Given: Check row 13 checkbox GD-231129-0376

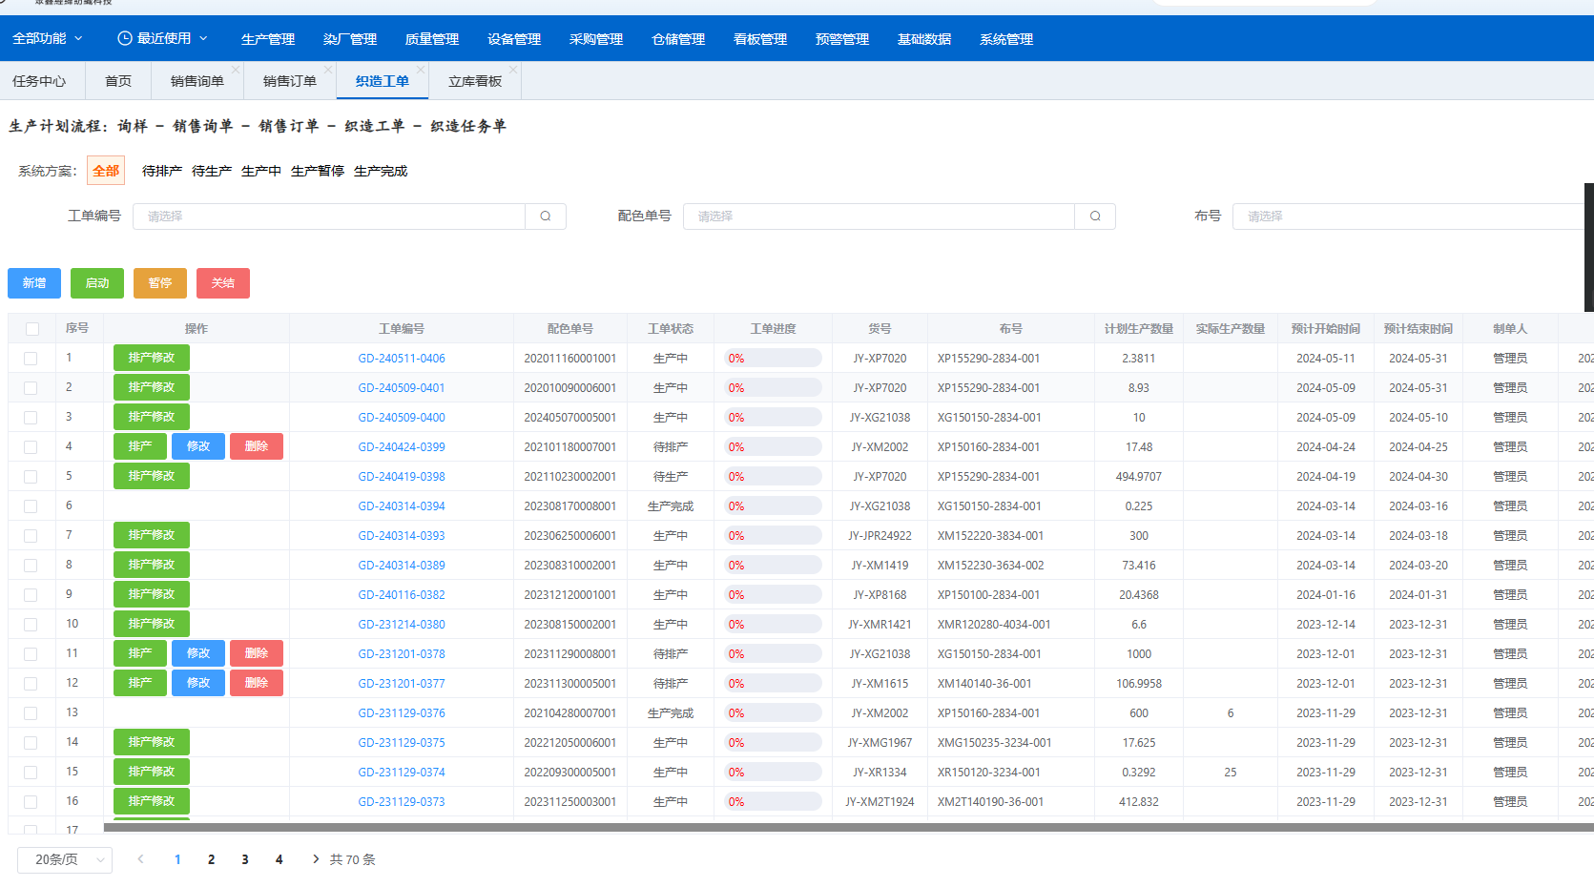Looking at the screenshot, I should coord(31,713).
